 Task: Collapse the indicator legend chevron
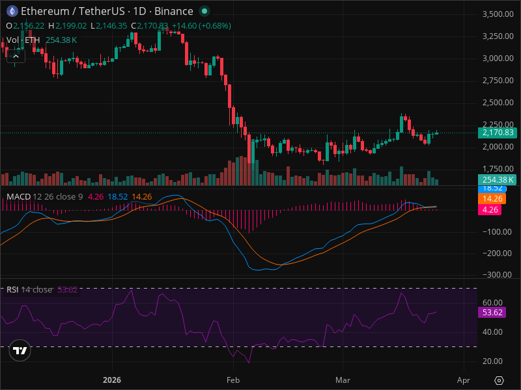point(16,57)
